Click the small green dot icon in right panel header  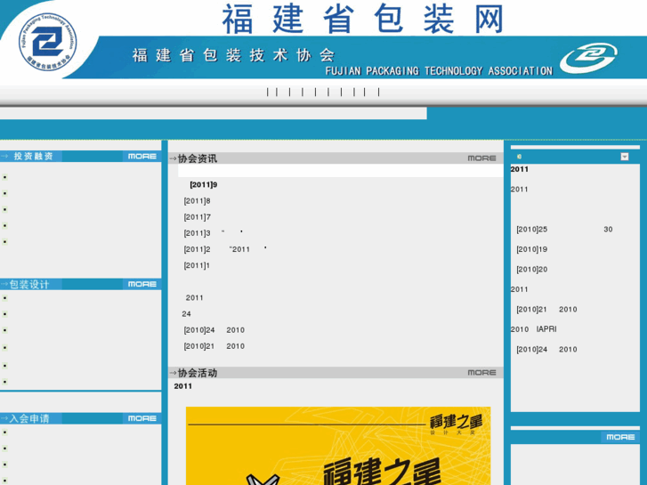coord(519,157)
